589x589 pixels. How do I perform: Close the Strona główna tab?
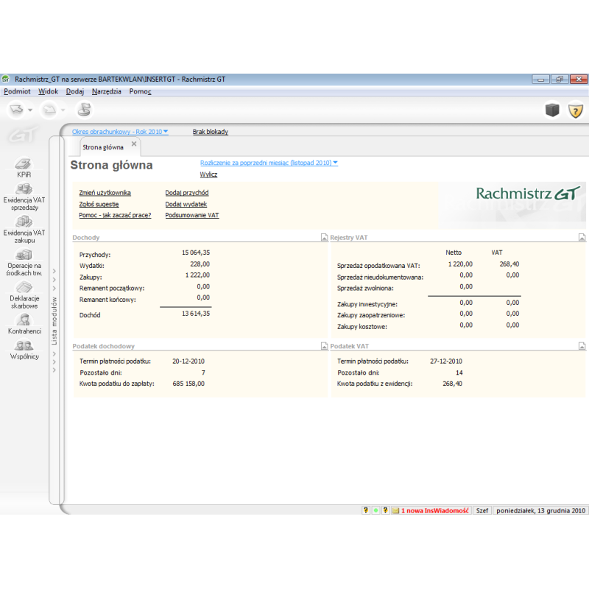(134, 144)
